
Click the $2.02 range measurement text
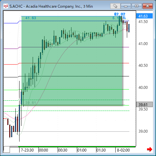119,14
